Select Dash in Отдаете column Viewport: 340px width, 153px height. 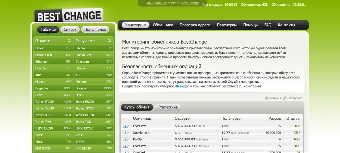[53, 95]
